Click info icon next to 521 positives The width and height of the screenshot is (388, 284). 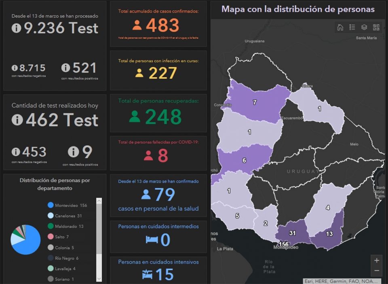(66, 68)
